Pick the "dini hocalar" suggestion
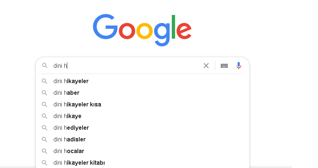Viewport: 318px width, 168px height. pos(143,151)
